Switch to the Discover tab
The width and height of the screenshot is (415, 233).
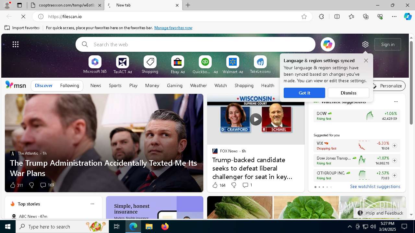point(44,85)
